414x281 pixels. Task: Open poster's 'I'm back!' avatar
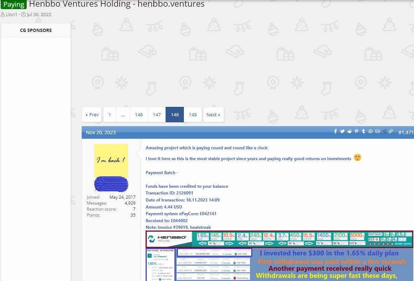coord(111,160)
